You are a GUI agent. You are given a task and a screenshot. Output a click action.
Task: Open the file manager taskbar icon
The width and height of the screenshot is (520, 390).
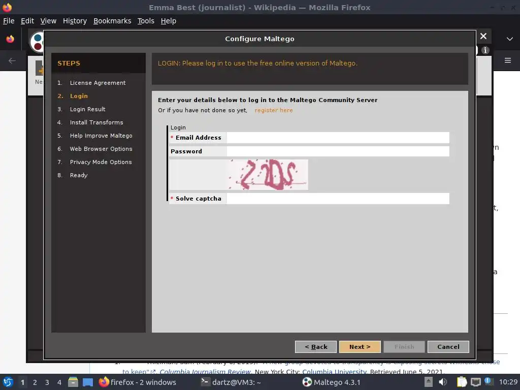(73, 382)
